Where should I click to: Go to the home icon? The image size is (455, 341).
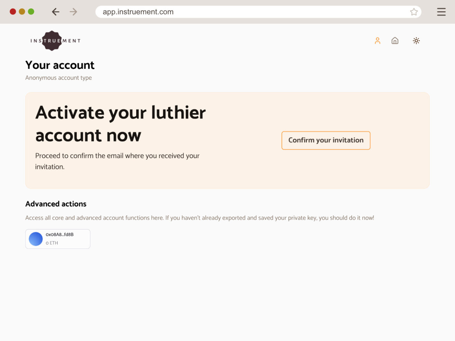395,41
